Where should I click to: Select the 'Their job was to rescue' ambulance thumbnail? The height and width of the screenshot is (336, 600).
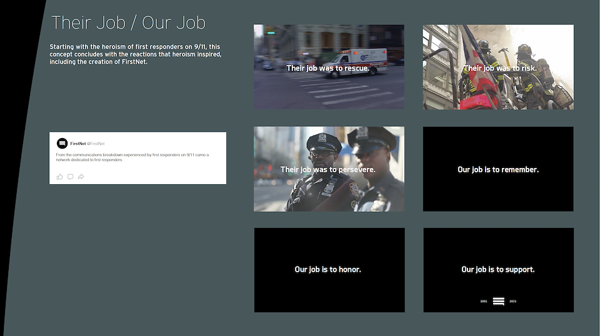coord(329,67)
